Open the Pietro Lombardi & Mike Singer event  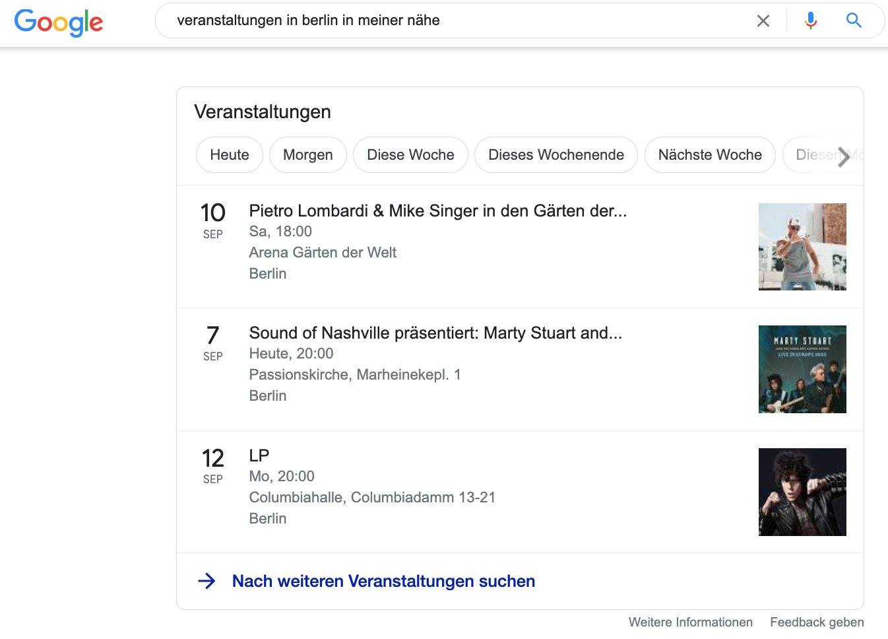point(438,211)
